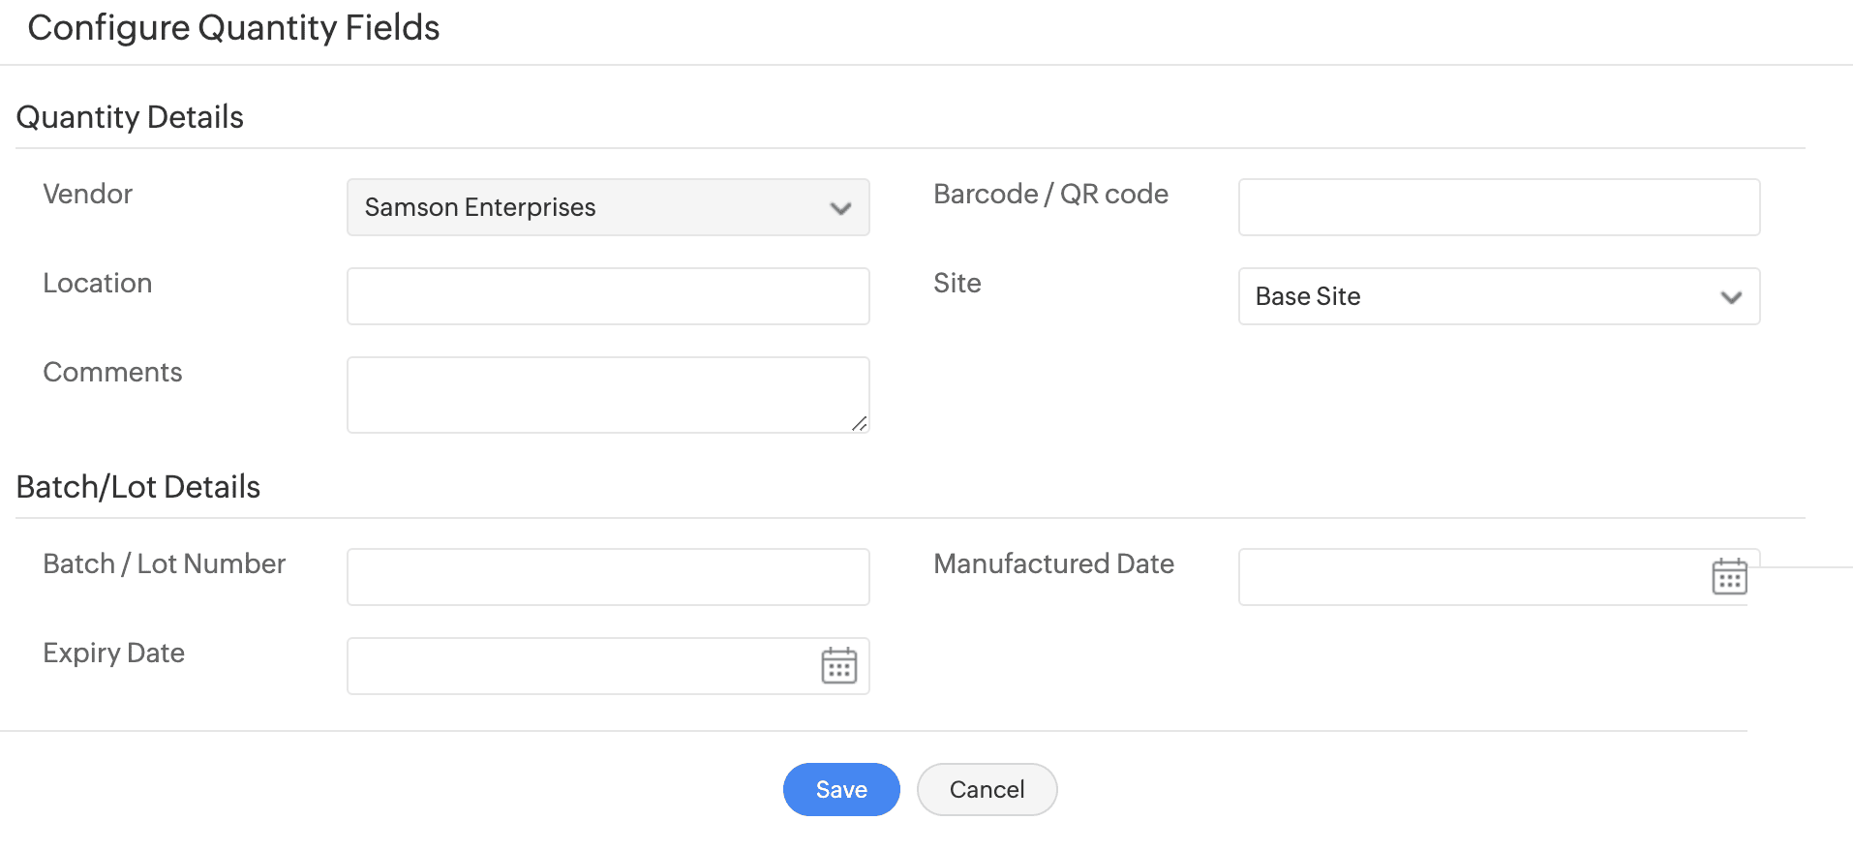Click the Manufactured Date label
The image size is (1853, 851).
tap(1053, 563)
